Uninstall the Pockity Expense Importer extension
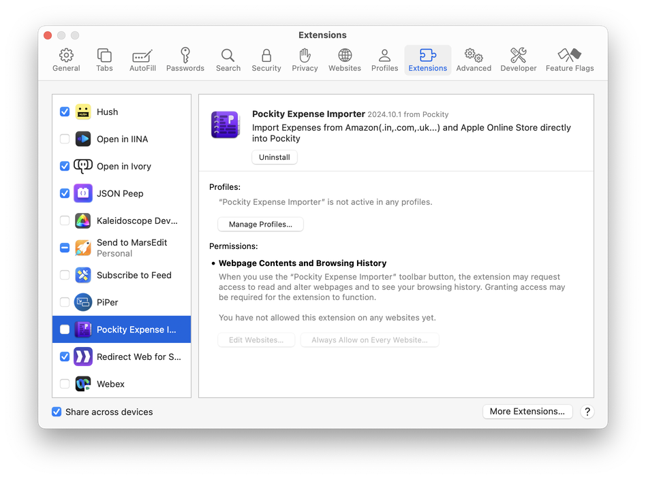This screenshot has height=479, width=646. (x=275, y=157)
